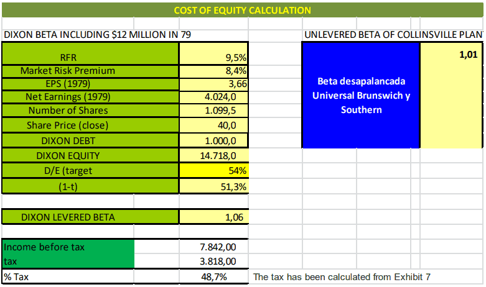Click the tax value 3.818,00

[214, 262]
